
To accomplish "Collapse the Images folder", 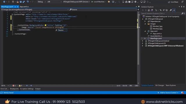I will tap(145, 24).
